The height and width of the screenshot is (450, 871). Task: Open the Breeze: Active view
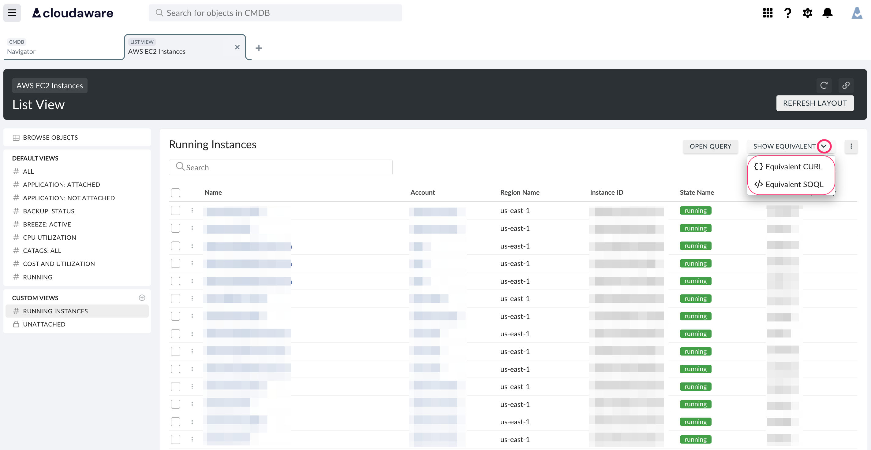[x=77, y=224]
